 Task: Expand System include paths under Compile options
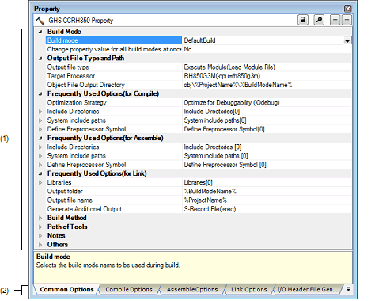point(40,120)
